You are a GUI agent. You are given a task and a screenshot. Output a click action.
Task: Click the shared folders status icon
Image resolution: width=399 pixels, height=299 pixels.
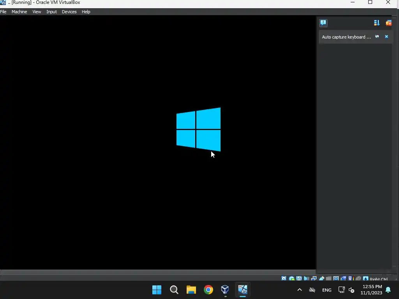(x=328, y=279)
